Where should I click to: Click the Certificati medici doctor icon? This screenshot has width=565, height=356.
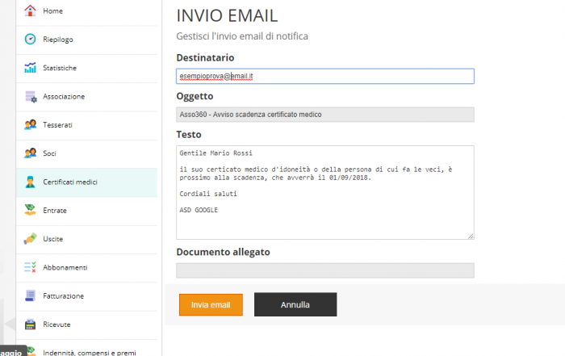[31, 182]
